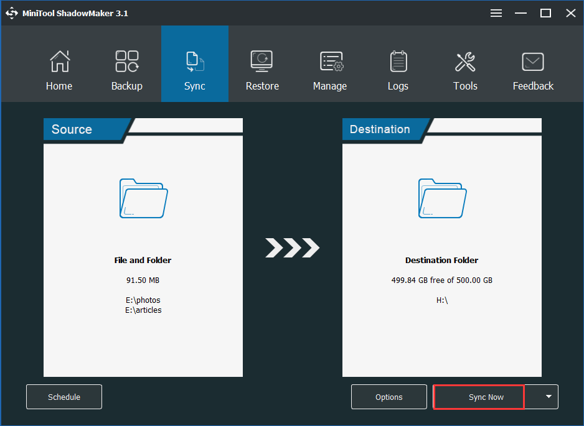Screen dimensions: 584x426
Task: Click the E:\articles source path
Action: click(143, 310)
